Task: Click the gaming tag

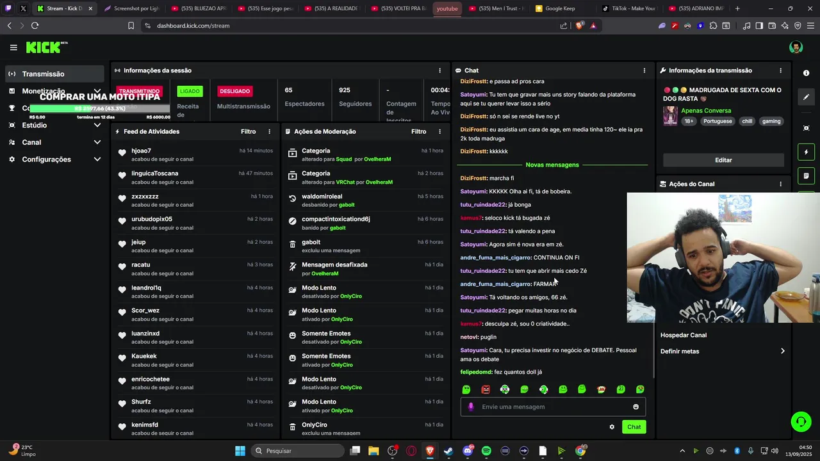Action: [x=771, y=121]
